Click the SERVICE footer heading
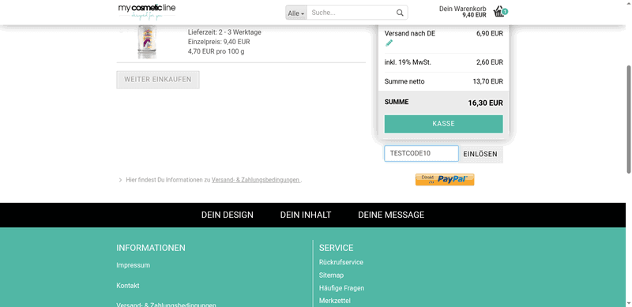Viewport: 632px width, 307px height. [x=337, y=248]
